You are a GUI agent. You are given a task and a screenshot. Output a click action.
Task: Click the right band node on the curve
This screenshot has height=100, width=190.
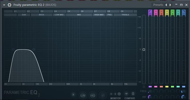point(34,49)
